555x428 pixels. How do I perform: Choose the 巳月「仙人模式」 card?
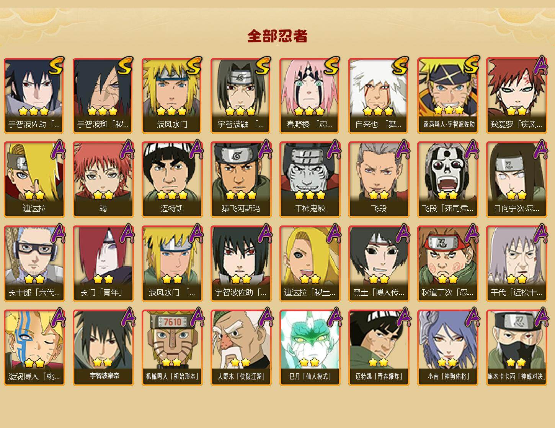(310, 348)
